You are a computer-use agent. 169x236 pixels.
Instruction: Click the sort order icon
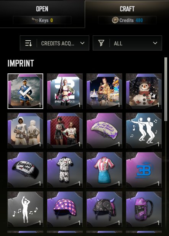29,43
